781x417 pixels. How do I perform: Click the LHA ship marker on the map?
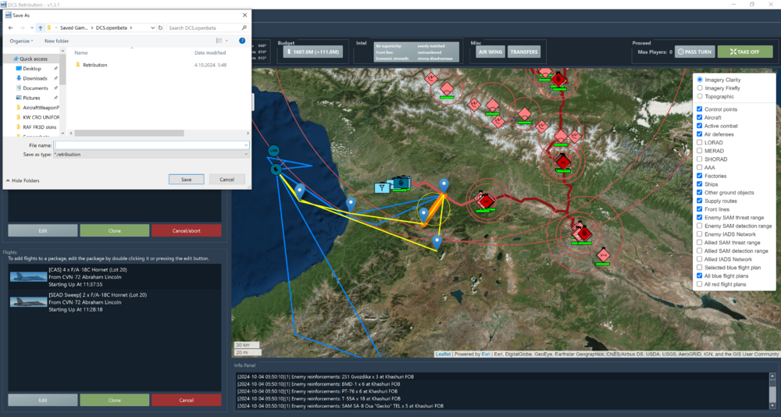click(273, 151)
